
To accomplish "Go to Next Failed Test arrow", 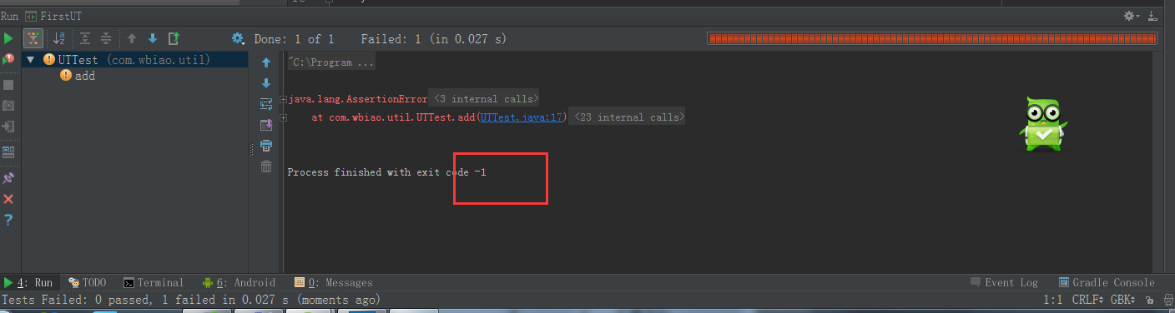I will click(153, 38).
